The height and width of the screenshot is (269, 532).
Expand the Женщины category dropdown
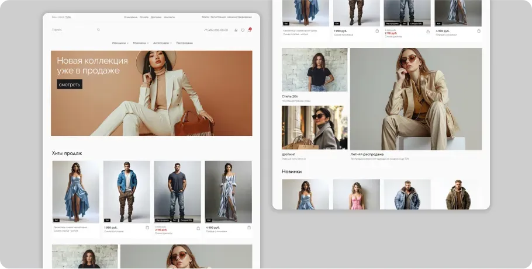(x=120, y=43)
